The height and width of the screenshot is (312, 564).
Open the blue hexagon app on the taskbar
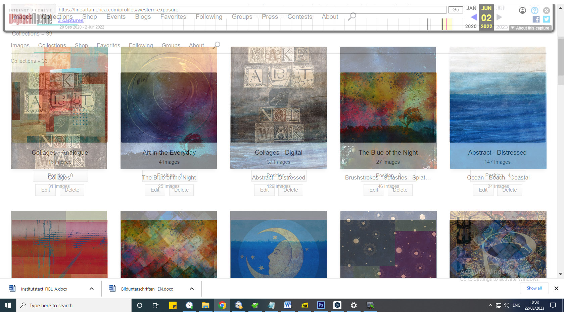(x=337, y=305)
